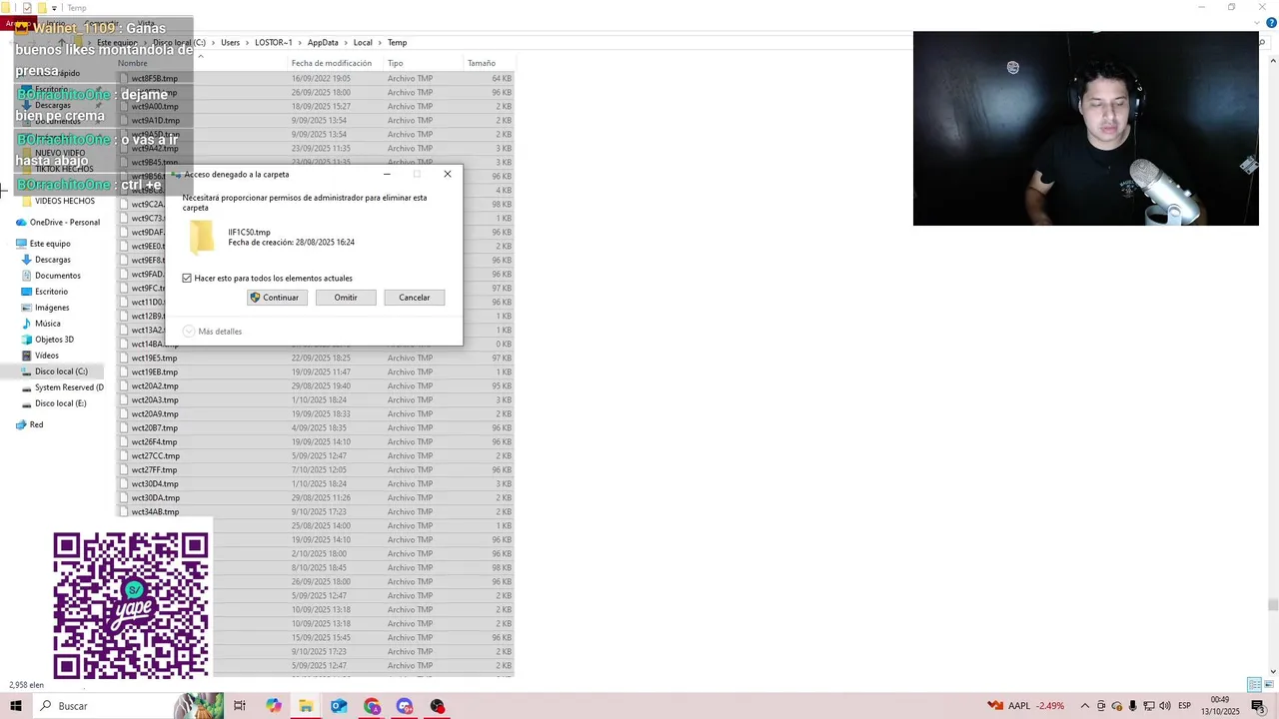Viewport: 1279px width, 719px height.
Task: Click the microphone tray icon
Action: [x=1133, y=706]
